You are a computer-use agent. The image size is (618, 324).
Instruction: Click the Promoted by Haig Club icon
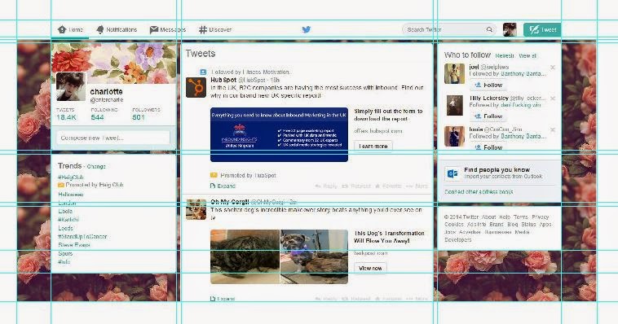(x=60, y=185)
